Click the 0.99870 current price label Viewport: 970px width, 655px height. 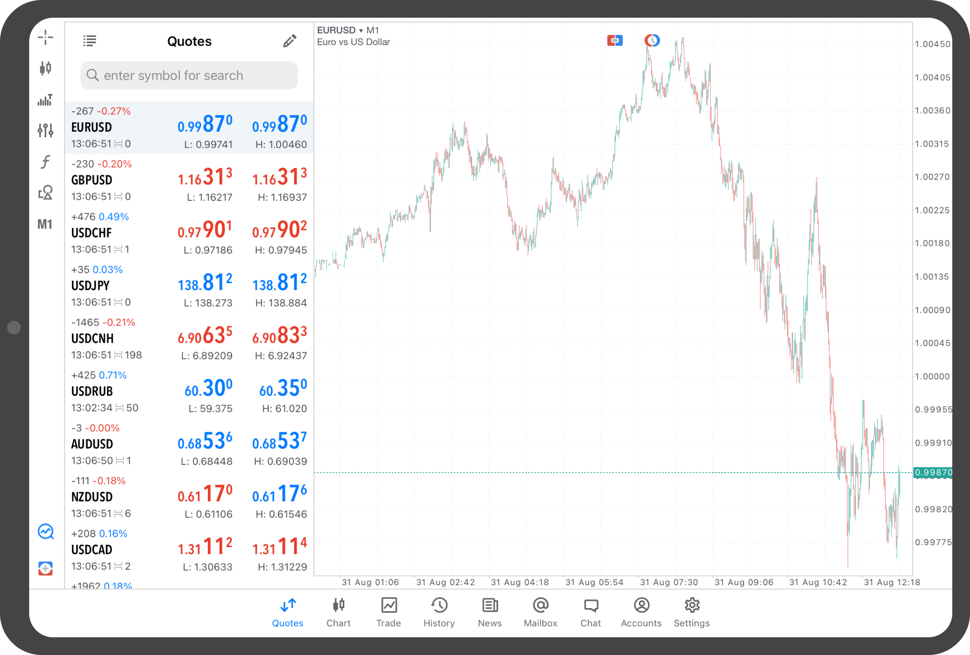point(933,473)
